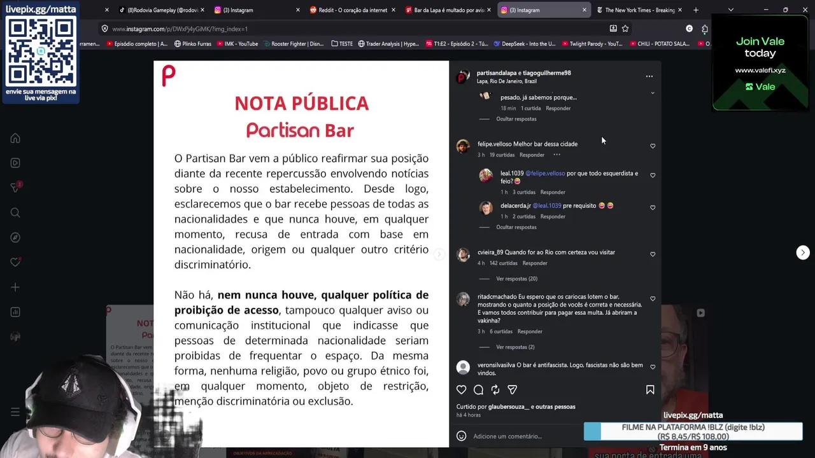Go to the next post with right arrow
815x458 pixels.
coord(803,253)
